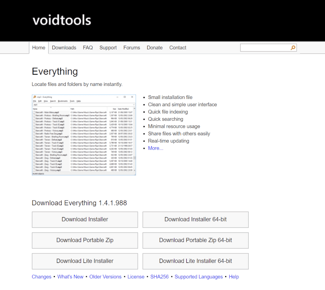This screenshot has width=325, height=290.
Task: View the License link
Action: (136, 277)
